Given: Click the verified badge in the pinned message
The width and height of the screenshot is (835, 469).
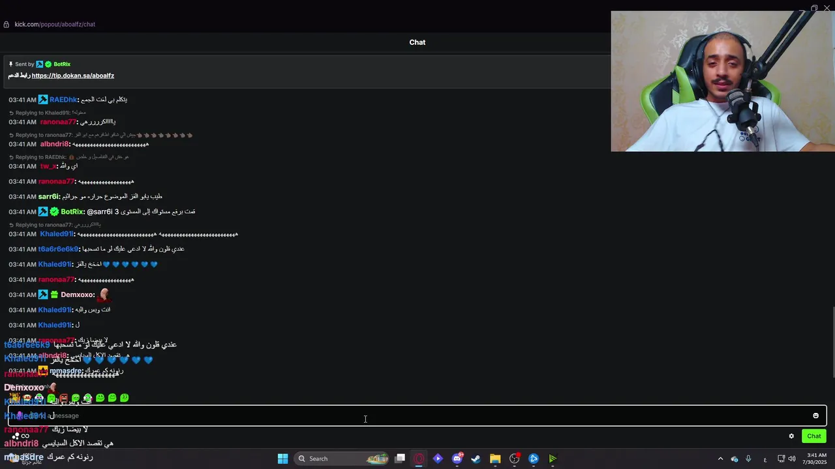Looking at the screenshot, I should click(48, 64).
